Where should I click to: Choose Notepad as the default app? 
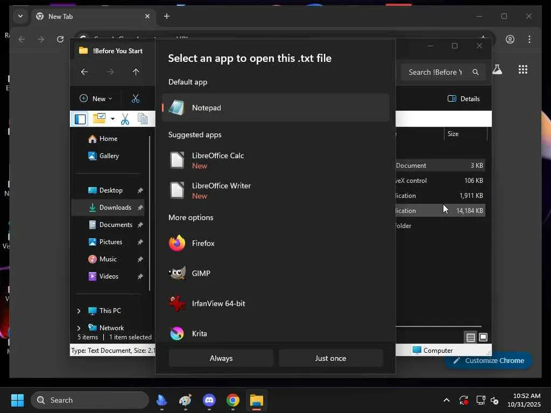pos(275,108)
